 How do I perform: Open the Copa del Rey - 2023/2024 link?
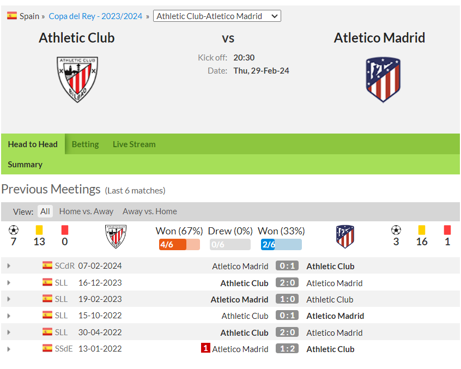[x=95, y=16]
